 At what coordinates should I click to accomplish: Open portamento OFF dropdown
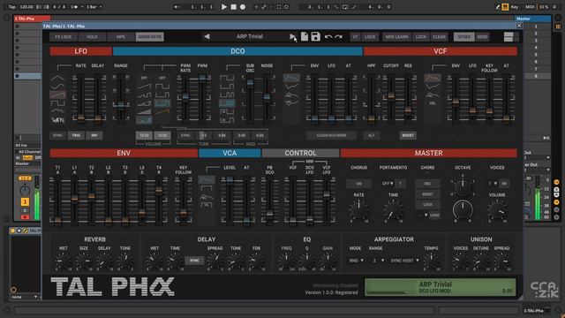point(388,184)
